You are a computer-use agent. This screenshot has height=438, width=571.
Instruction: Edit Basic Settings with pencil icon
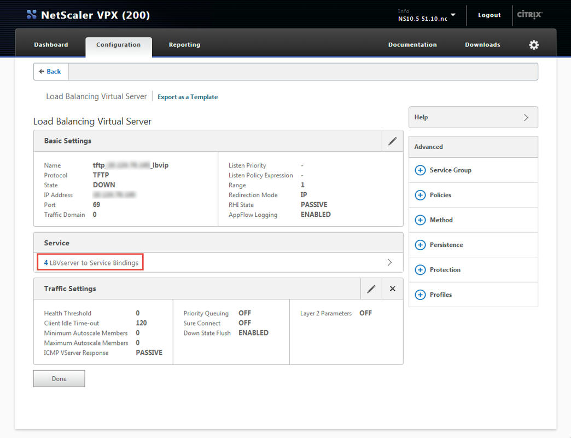392,141
